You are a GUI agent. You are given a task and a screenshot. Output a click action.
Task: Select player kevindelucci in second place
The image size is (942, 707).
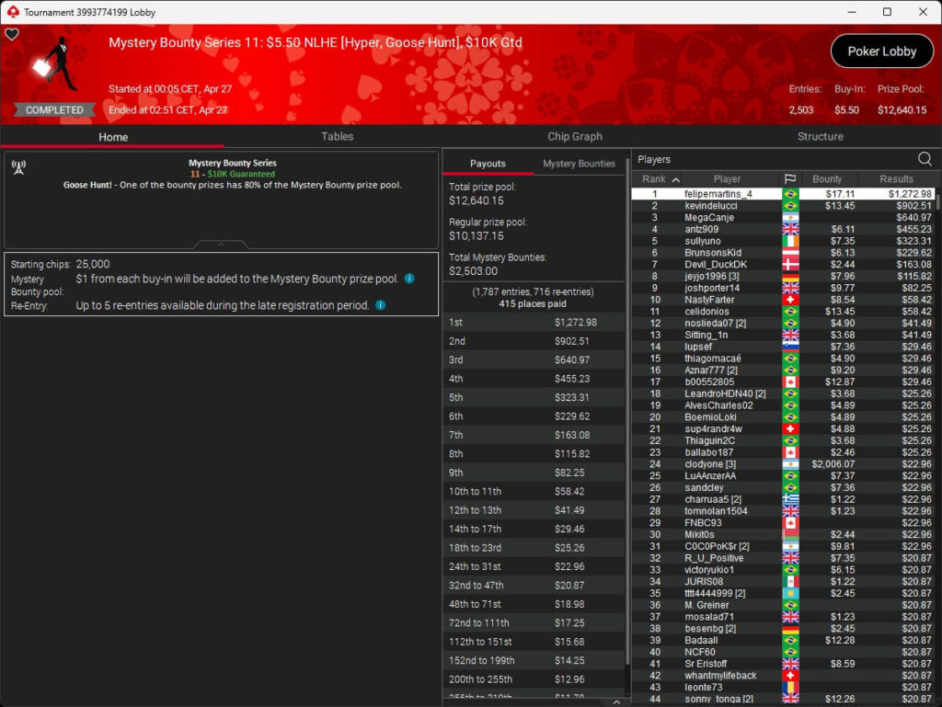[710, 206]
